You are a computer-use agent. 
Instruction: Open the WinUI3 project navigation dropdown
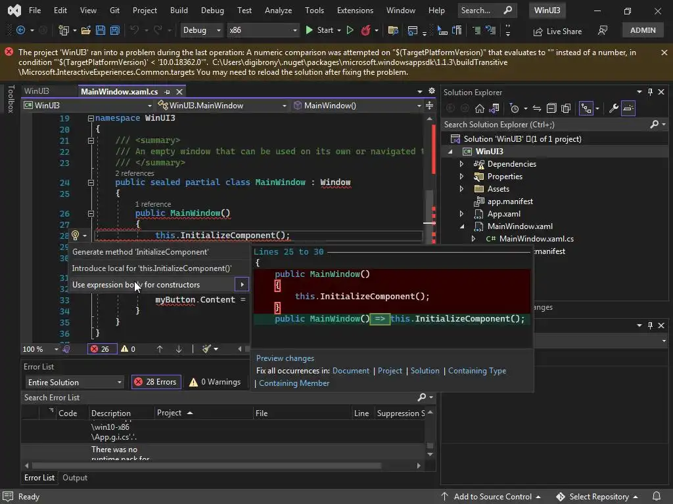(x=88, y=106)
